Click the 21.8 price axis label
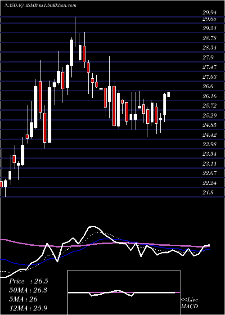225x315 pixels. tap(208, 193)
